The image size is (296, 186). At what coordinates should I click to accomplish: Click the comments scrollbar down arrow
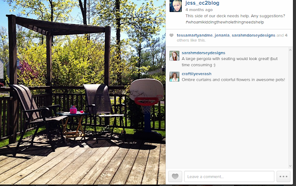(x=290, y=166)
